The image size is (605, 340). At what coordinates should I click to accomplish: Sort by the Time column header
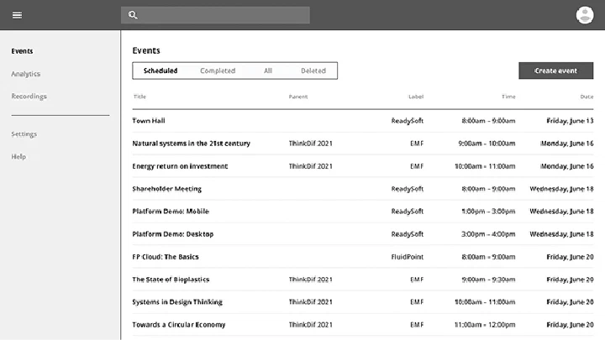click(508, 97)
